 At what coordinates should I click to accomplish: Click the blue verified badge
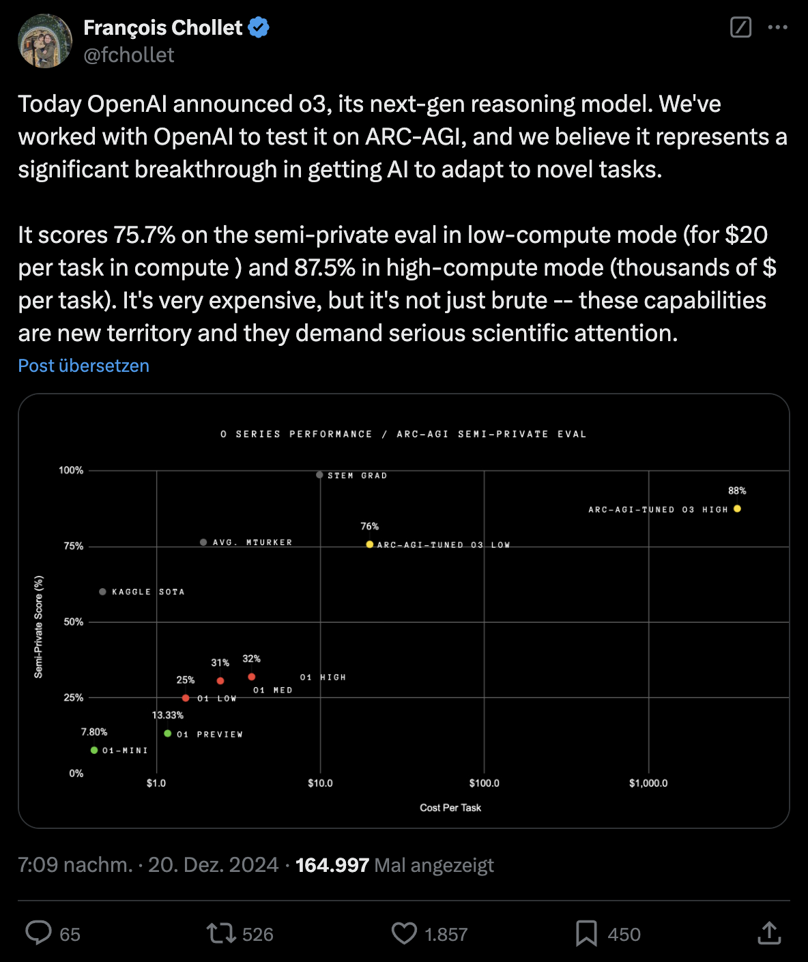coord(259,27)
